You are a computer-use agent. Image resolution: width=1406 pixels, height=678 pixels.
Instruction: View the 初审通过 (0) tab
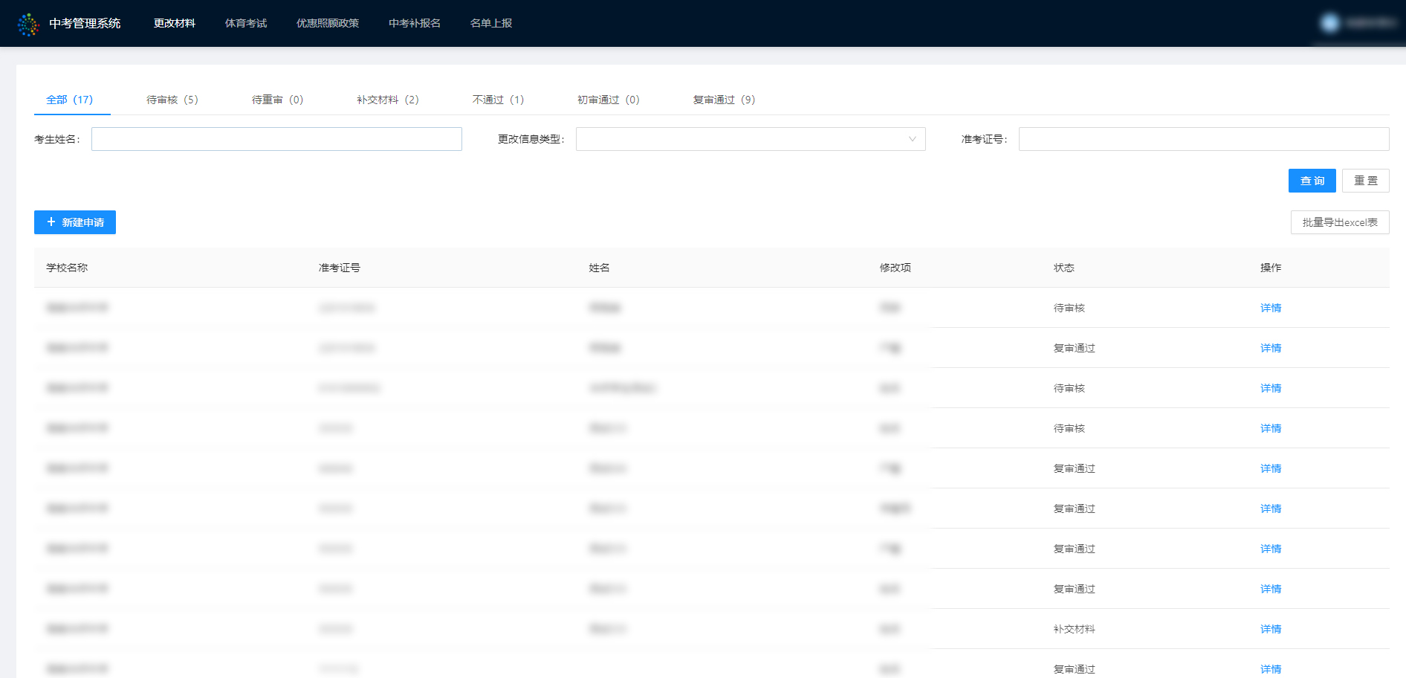pos(608,100)
